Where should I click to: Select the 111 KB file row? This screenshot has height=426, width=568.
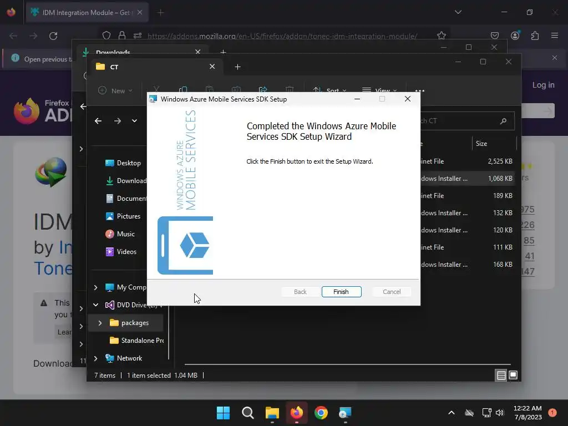coord(467,247)
